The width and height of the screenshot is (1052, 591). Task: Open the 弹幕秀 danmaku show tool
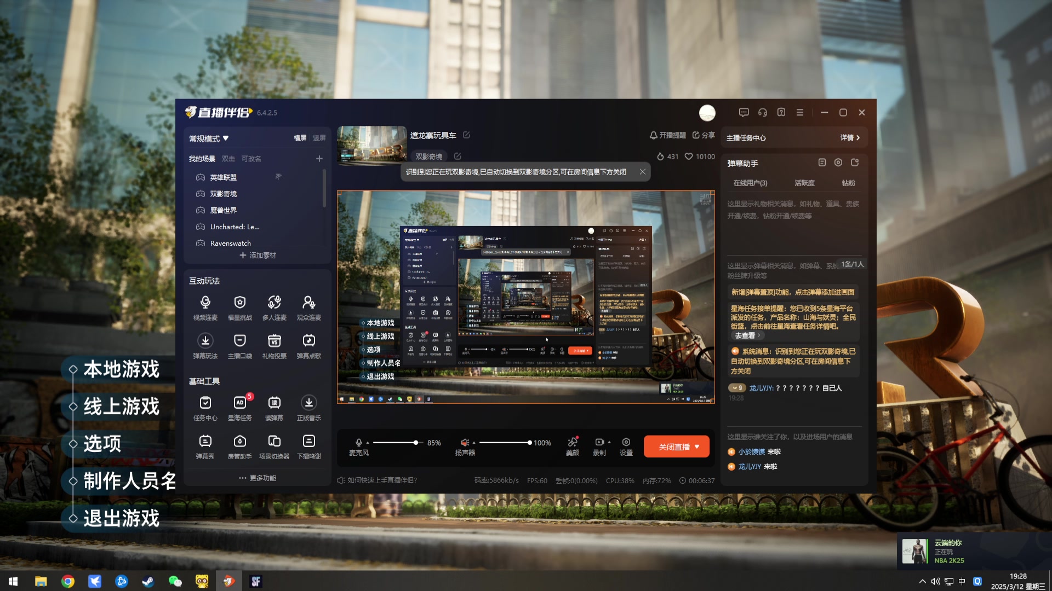[205, 447]
